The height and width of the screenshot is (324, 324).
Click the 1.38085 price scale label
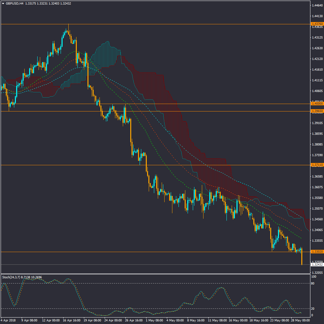coord(317,145)
